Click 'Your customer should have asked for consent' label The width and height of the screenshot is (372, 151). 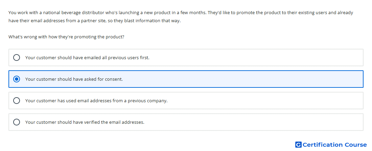point(74,79)
